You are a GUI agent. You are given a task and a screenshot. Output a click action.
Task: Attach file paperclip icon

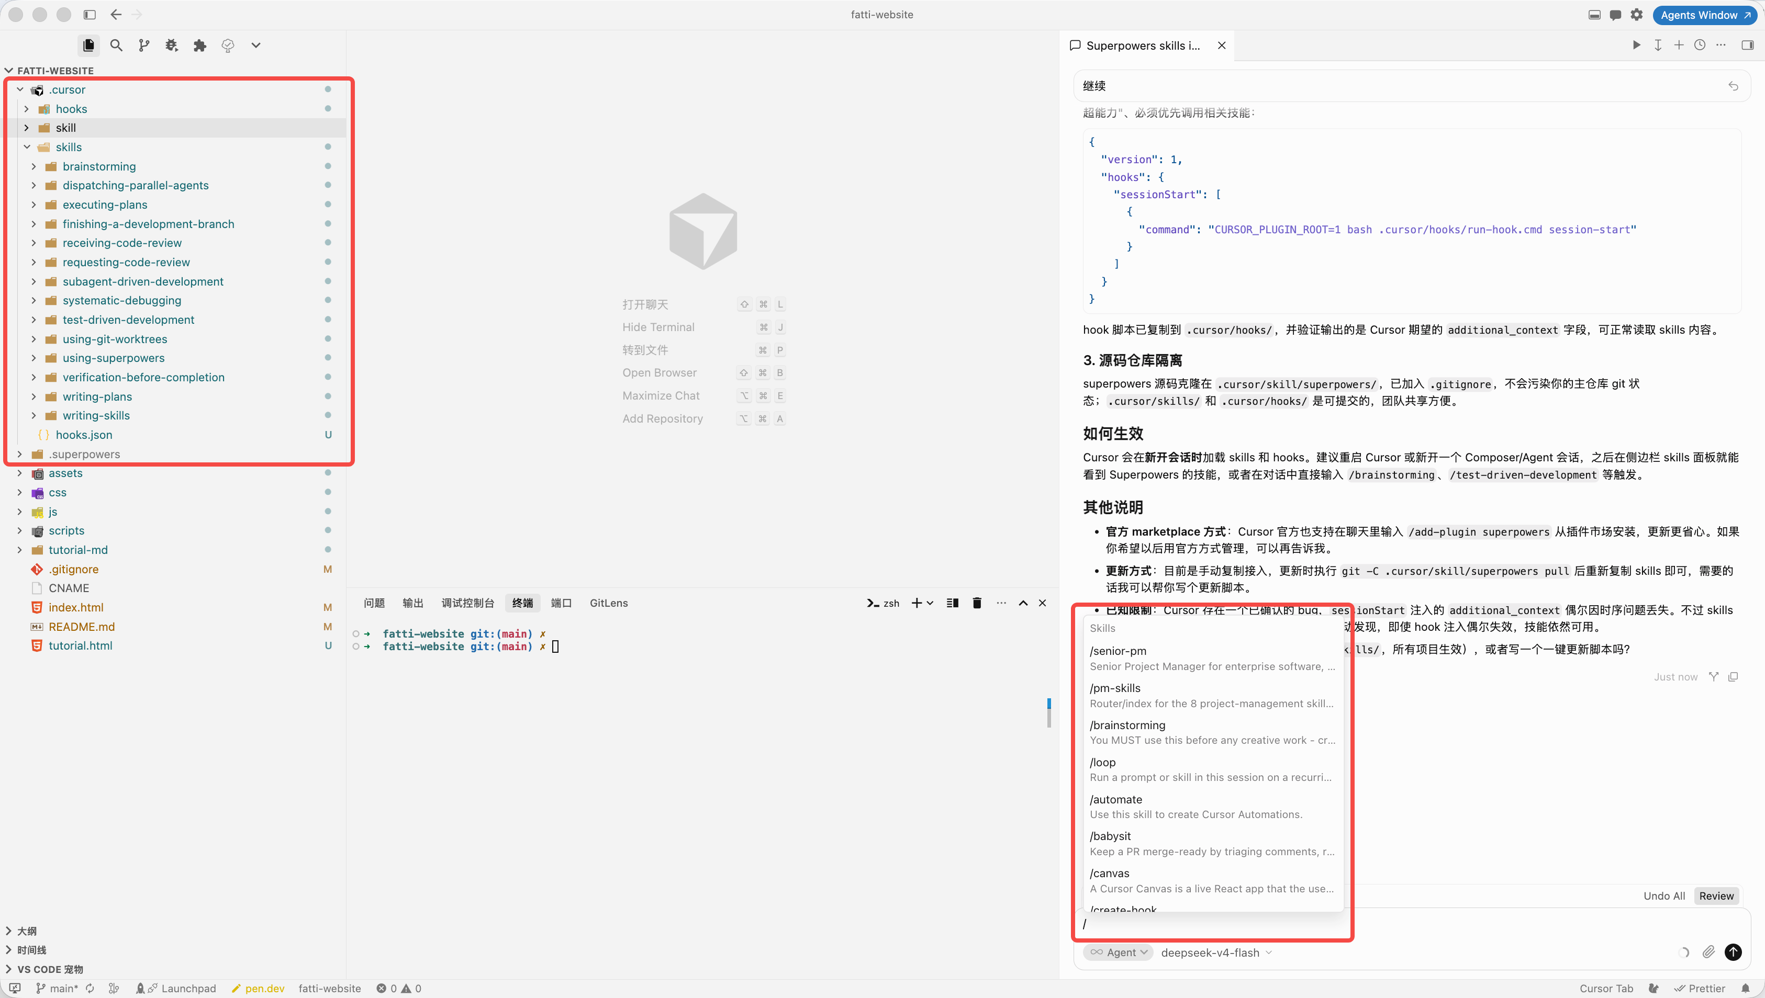(x=1708, y=952)
